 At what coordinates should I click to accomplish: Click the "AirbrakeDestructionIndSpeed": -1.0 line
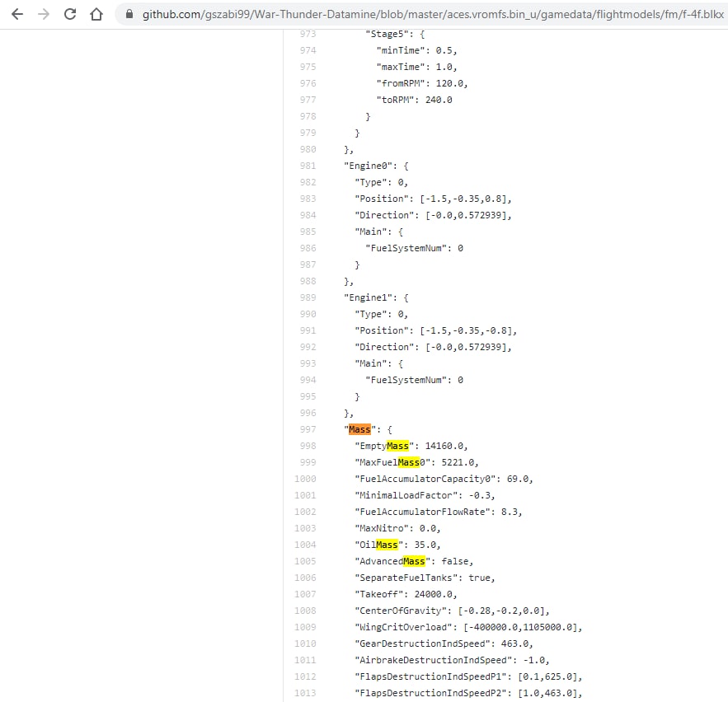452,660
